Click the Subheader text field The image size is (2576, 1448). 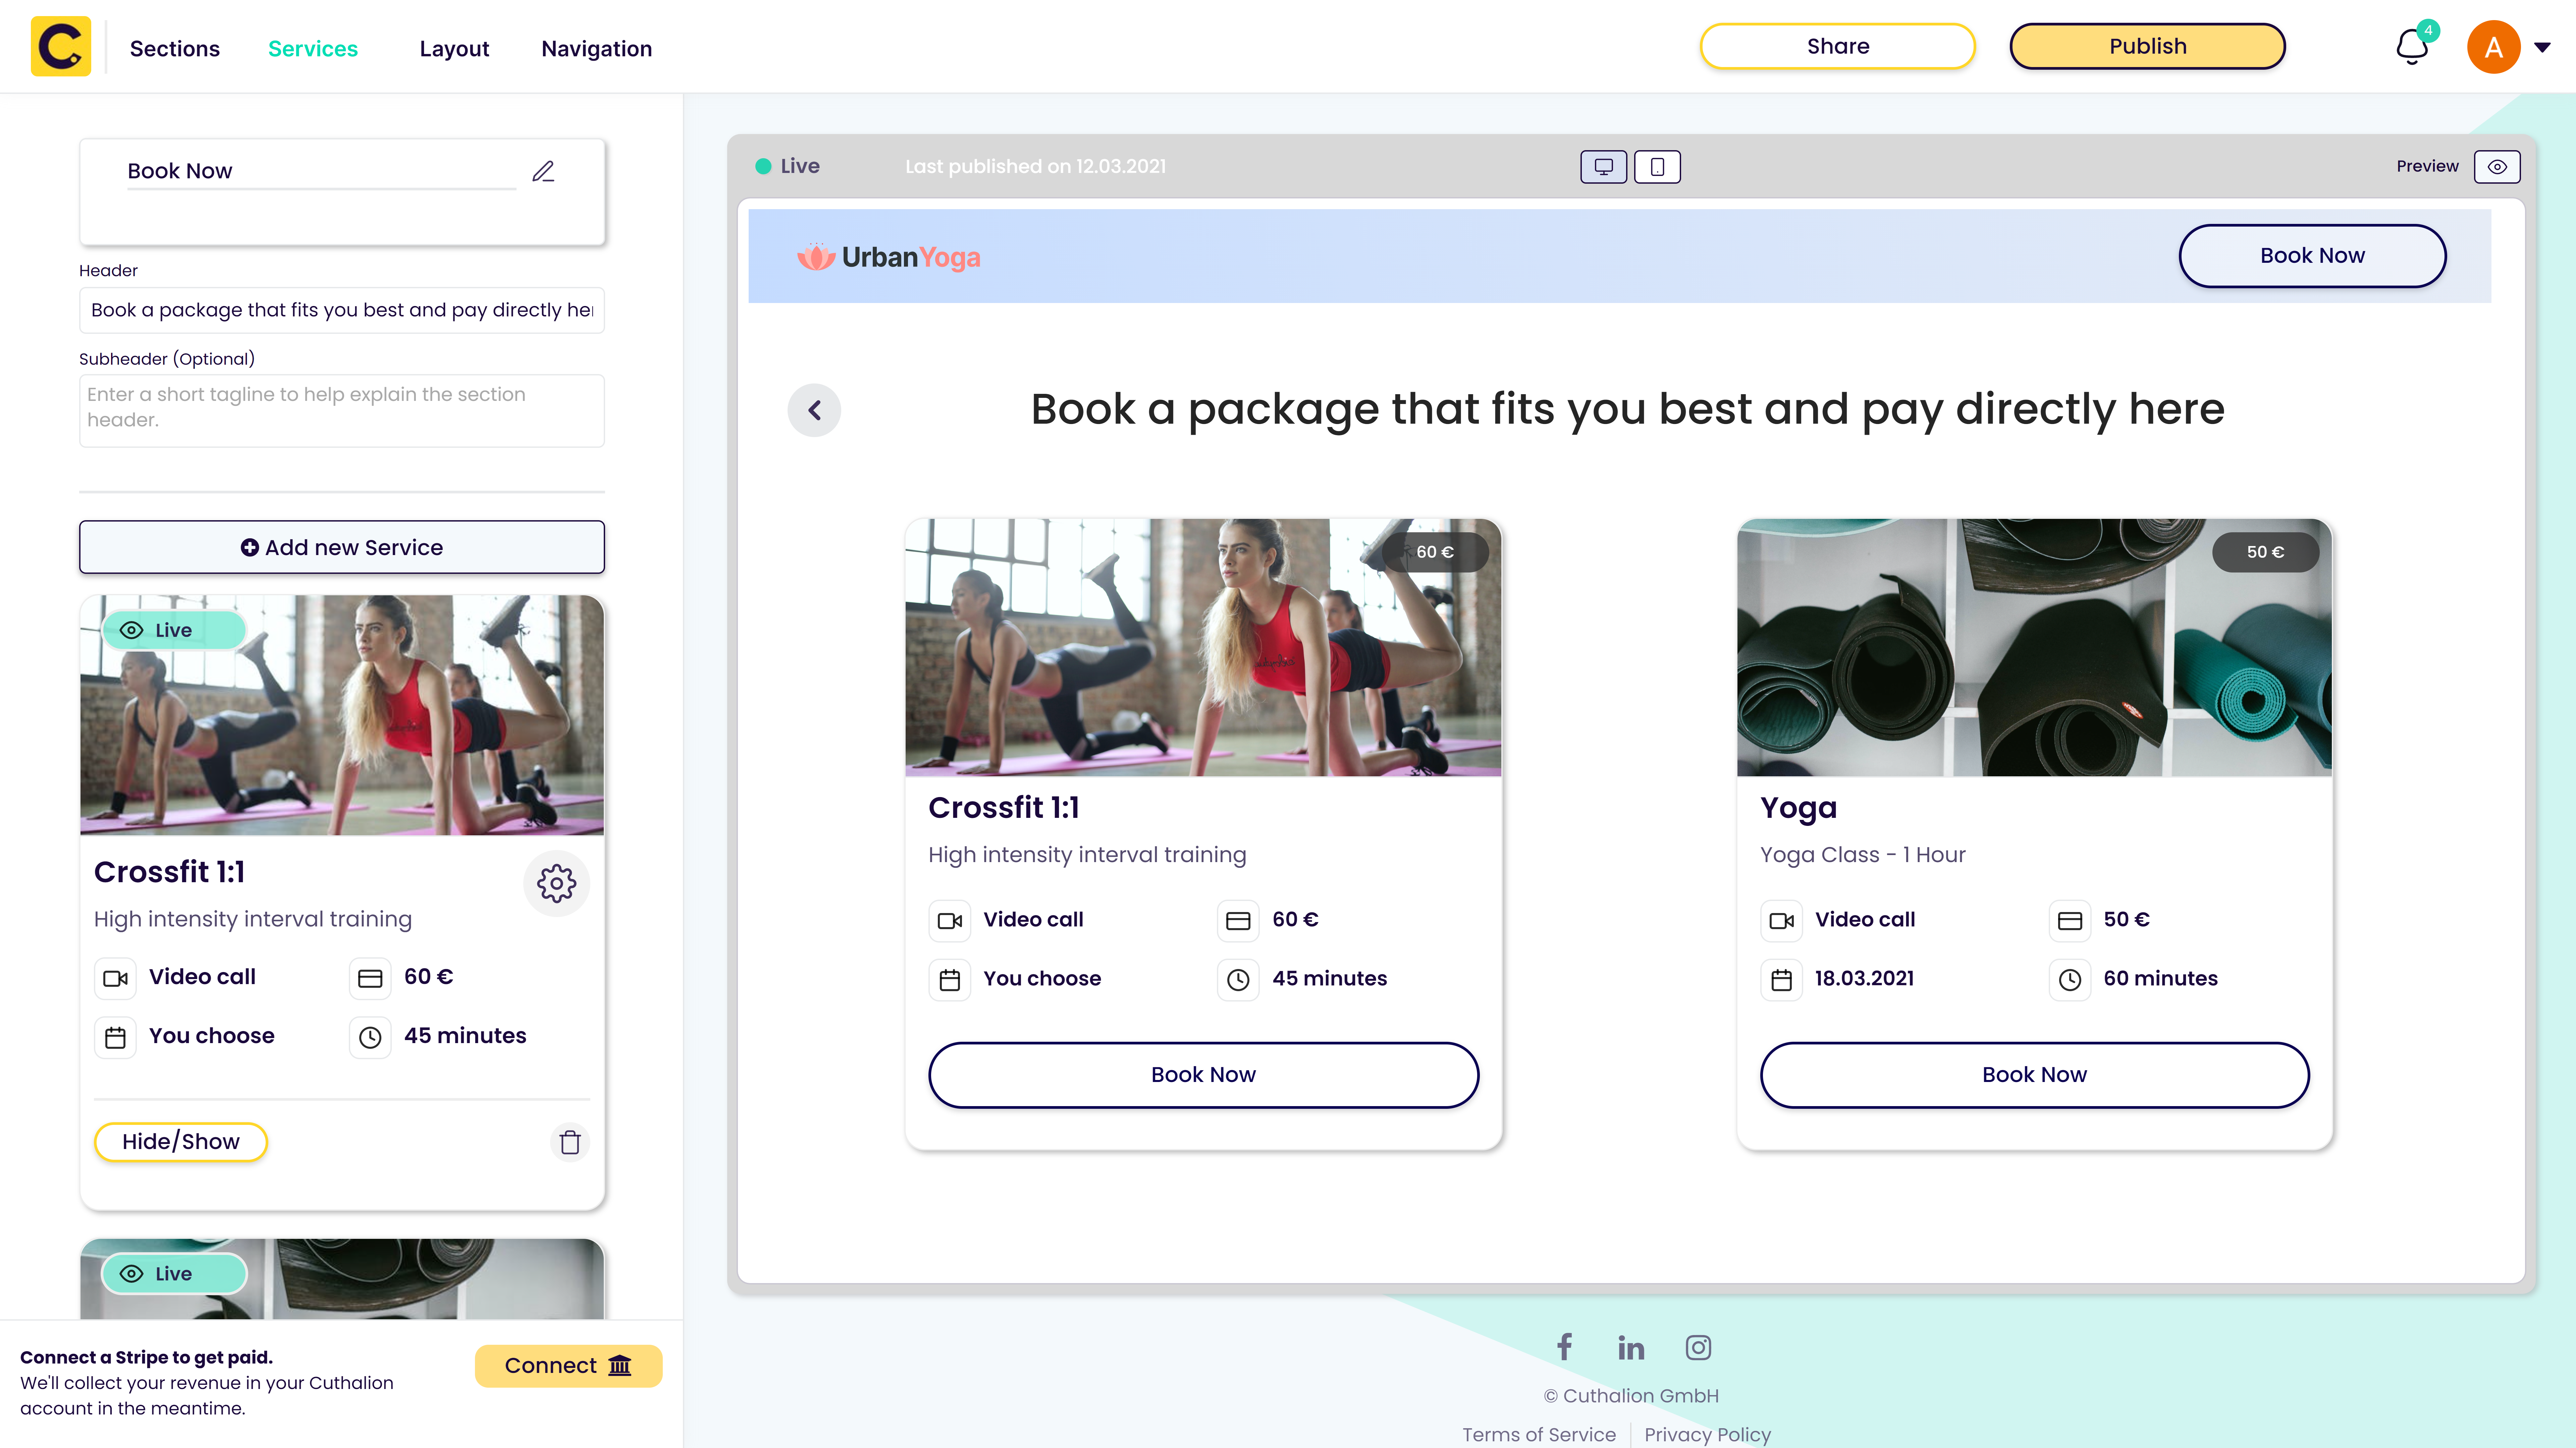point(342,411)
